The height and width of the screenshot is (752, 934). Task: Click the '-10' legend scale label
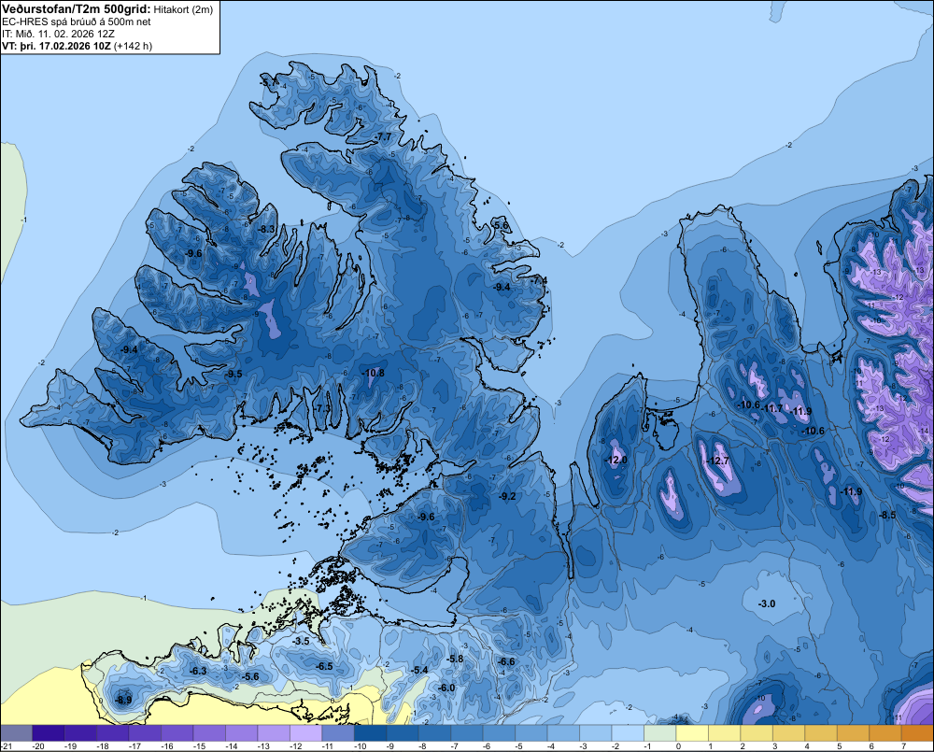[x=360, y=746]
